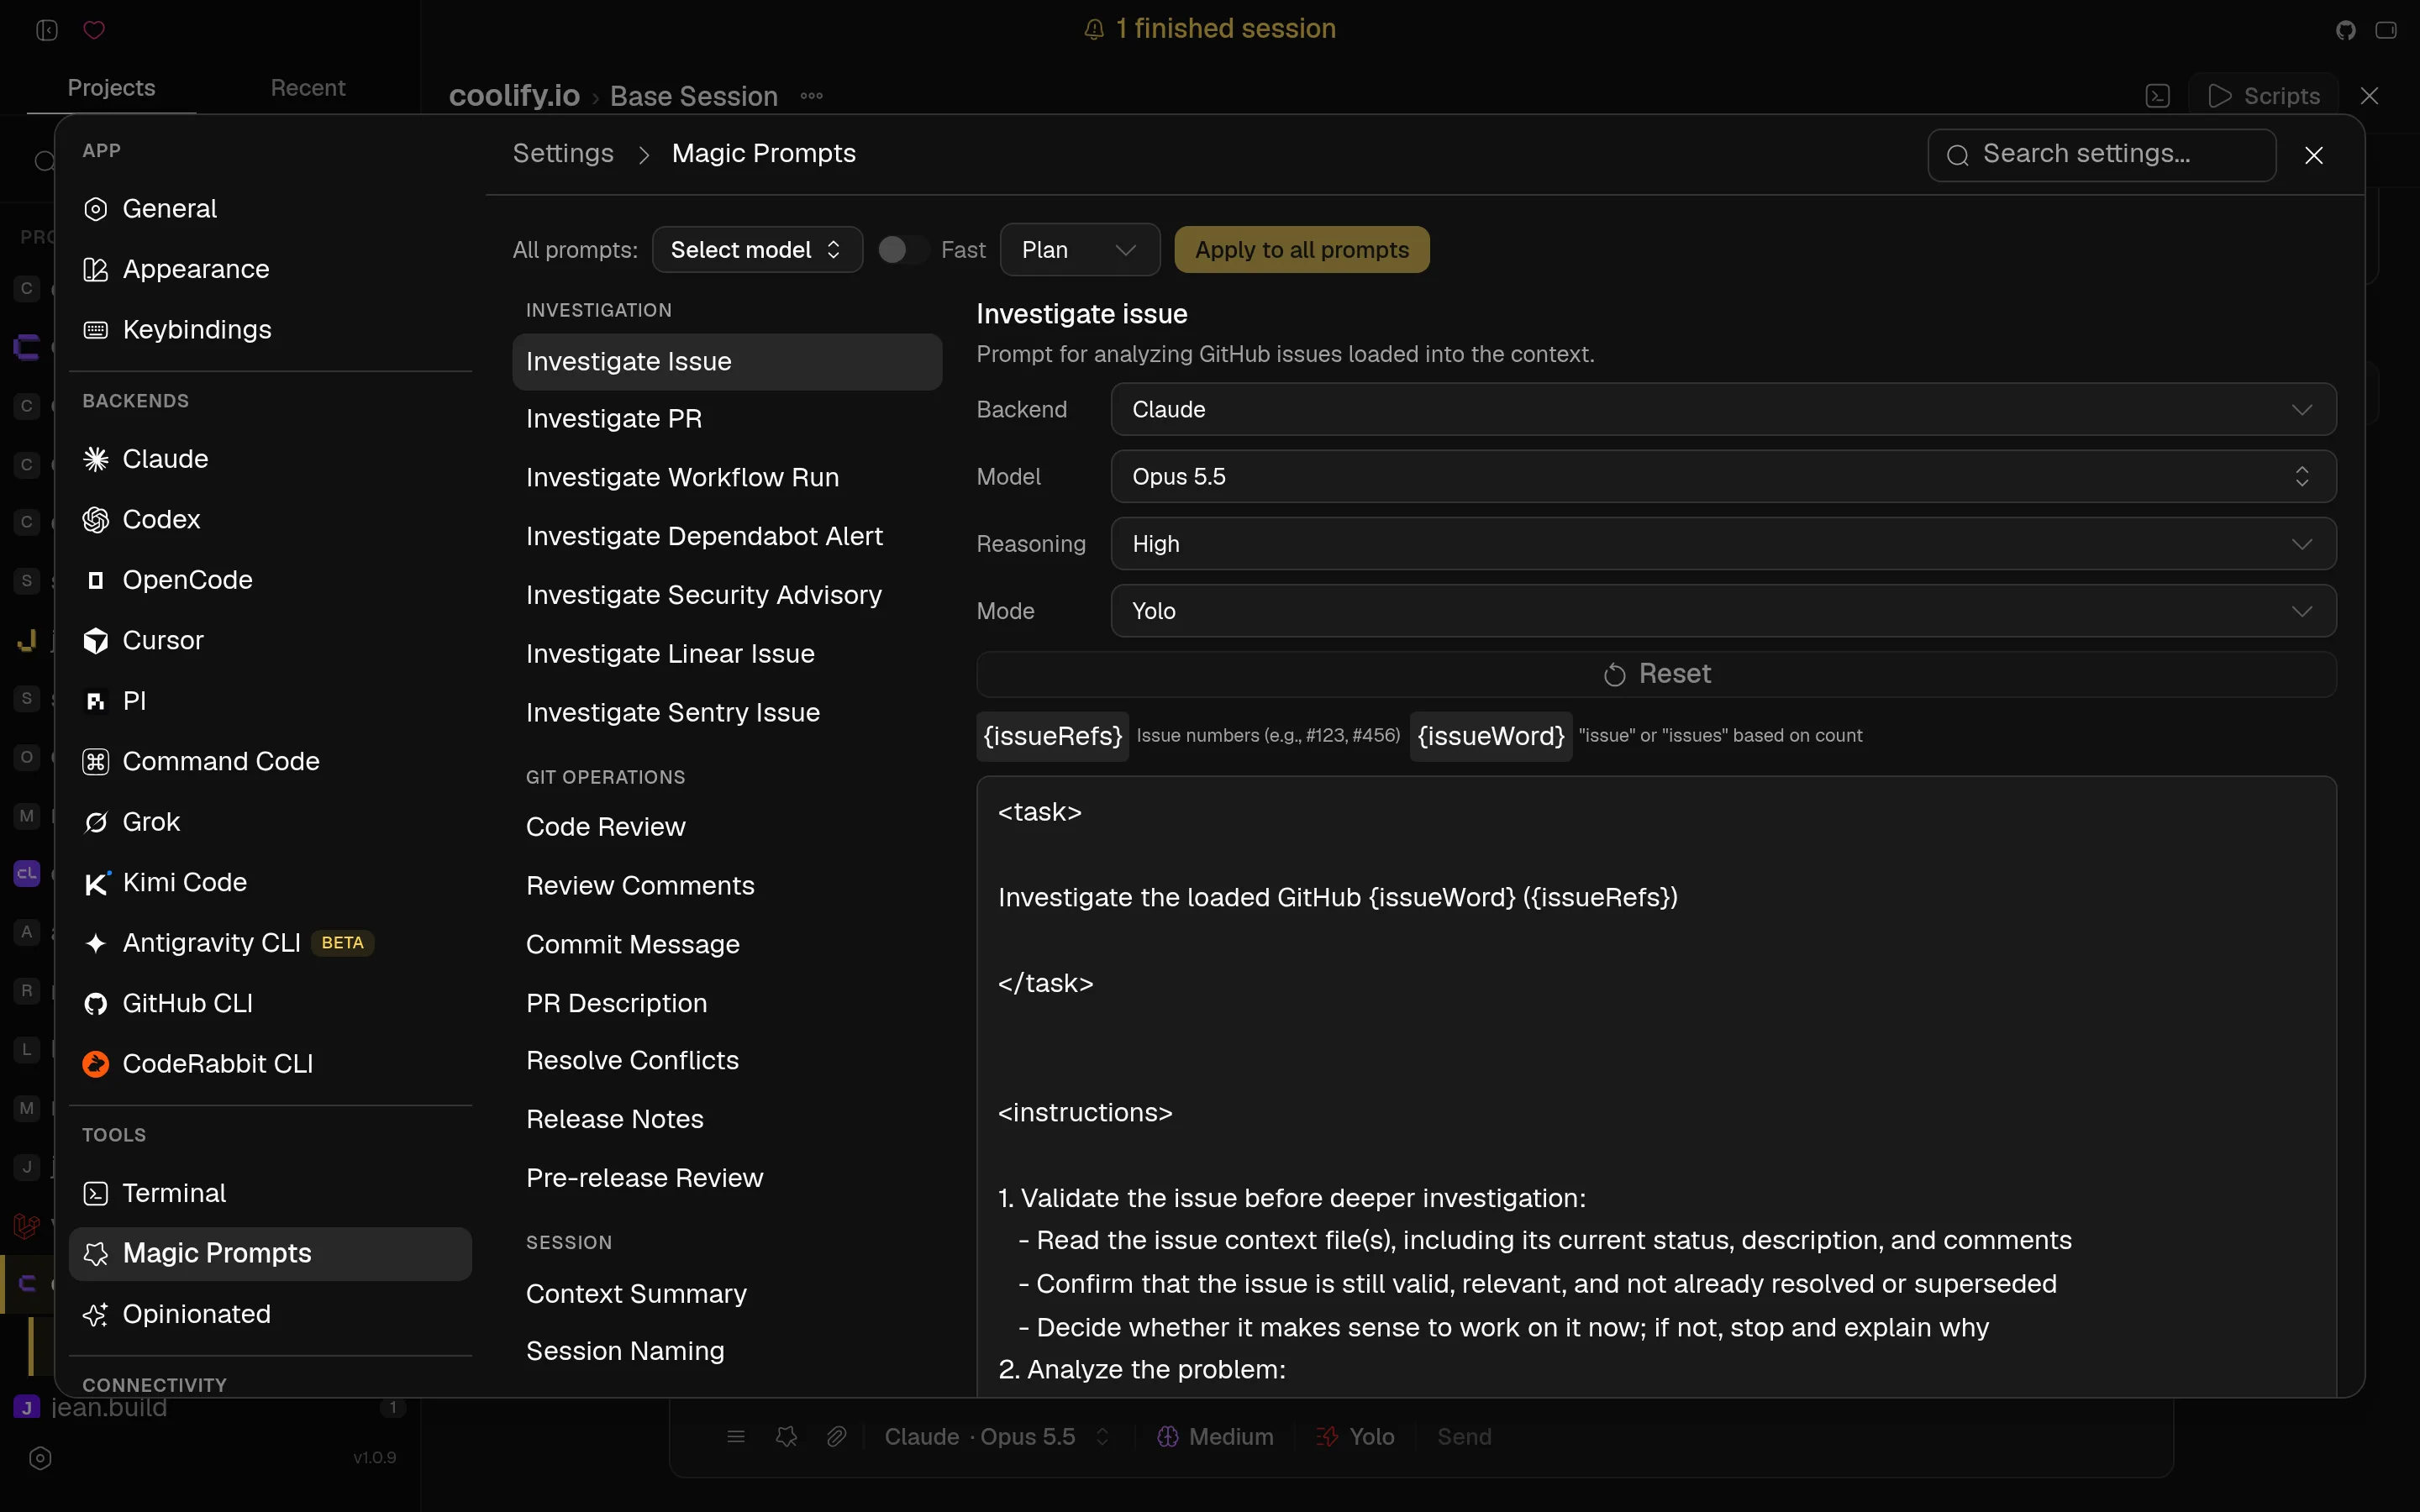2420x1512 pixels.
Task: Select Release Notes prompt
Action: coord(727,1120)
